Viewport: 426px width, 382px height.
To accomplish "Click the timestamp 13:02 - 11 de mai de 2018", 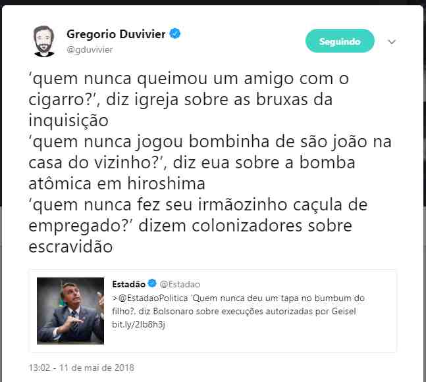I will [82, 368].
